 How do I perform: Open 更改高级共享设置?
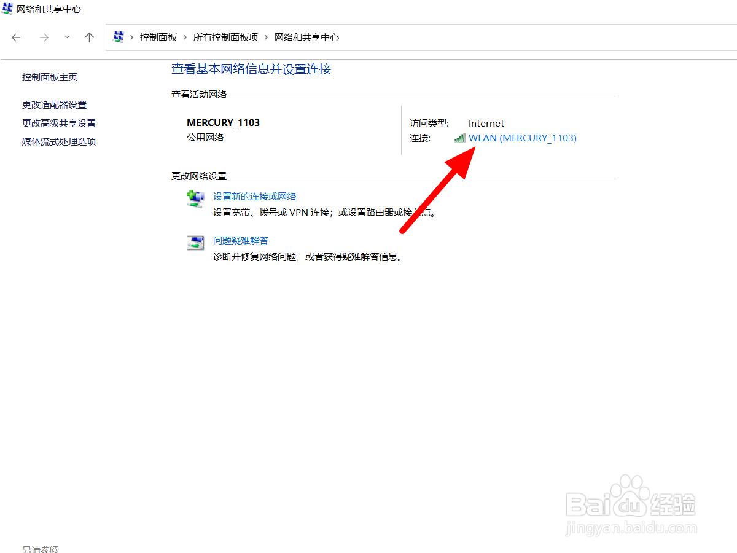58,123
